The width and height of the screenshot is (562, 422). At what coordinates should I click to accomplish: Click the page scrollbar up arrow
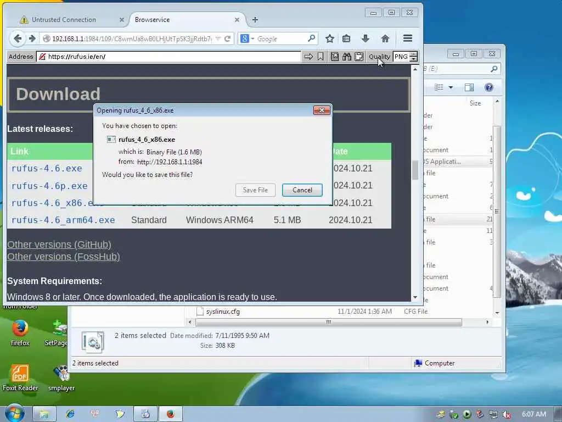point(415,69)
